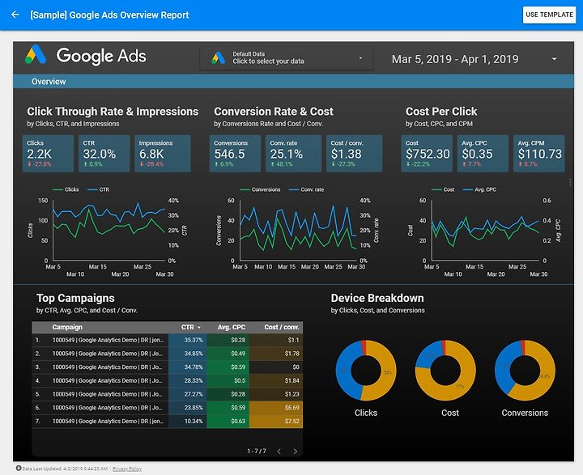583x475 pixels.
Task: Click the 10.34% CTR cell
Action: (188, 421)
